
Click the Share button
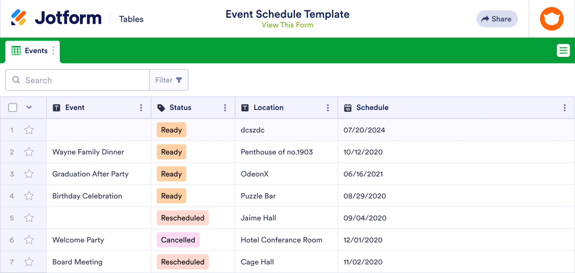pyautogui.click(x=497, y=19)
